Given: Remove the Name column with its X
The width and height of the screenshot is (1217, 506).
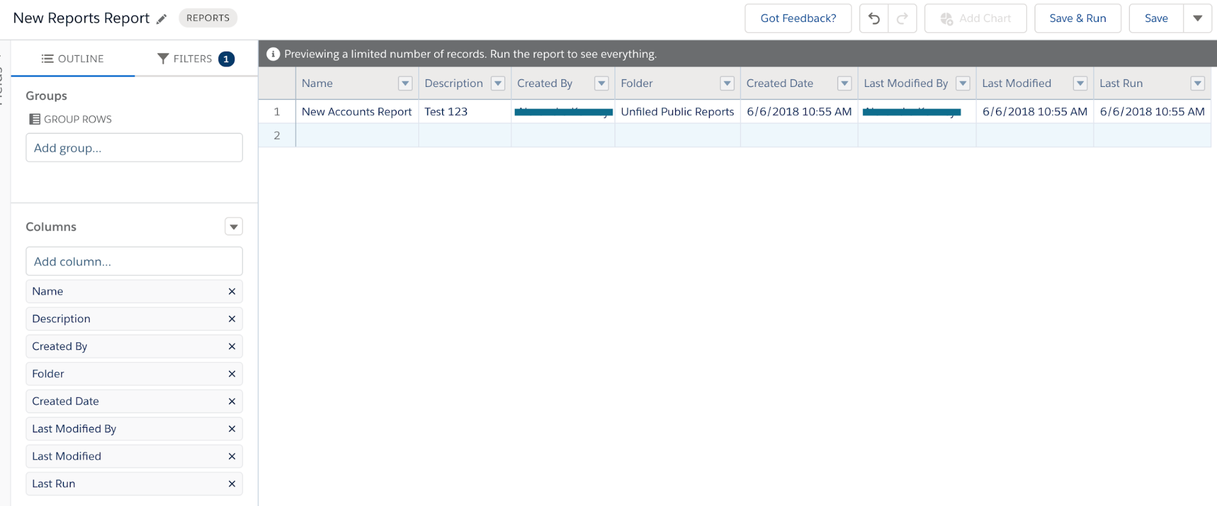Looking at the screenshot, I should click(232, 291).
